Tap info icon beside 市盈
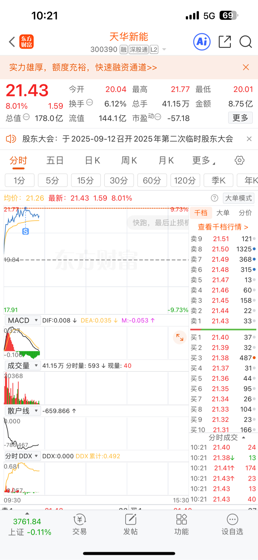This screenshot has width=258, height=560. point(158,117)
